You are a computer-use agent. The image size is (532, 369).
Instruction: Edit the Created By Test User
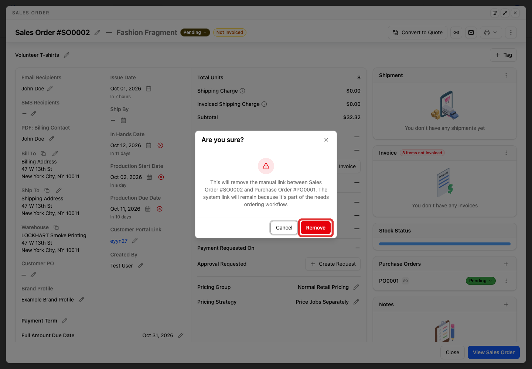pos(140,266)
